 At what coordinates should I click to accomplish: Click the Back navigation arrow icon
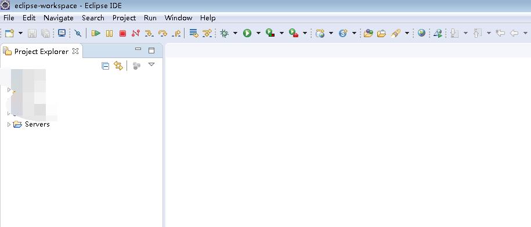click(x=514, y=33)
